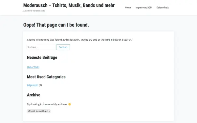The width and height of the screenshot is (197, 123).
Task: Click the Suchen search button
Action: tap(63, 47)
